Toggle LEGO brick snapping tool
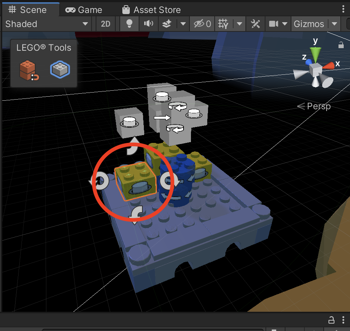 (x=29, y=71)
